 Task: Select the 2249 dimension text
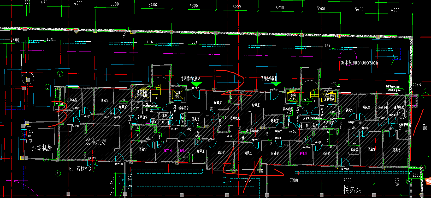click(x=417, y=85)
